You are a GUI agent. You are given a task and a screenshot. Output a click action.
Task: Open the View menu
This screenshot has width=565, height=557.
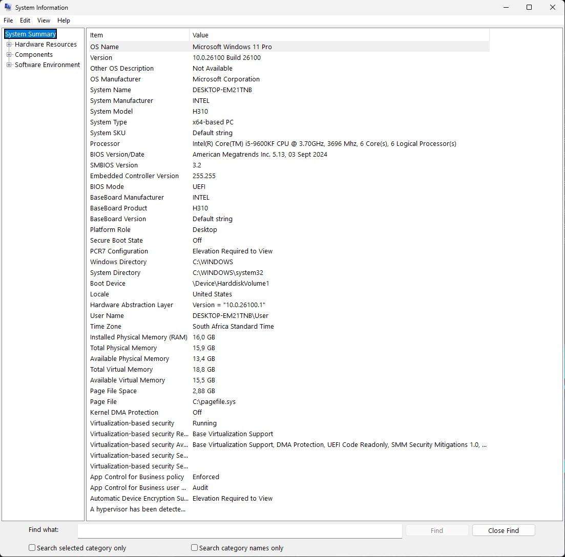point(44,20)
